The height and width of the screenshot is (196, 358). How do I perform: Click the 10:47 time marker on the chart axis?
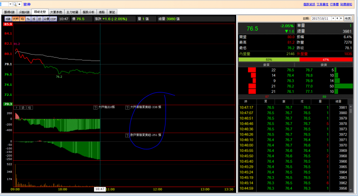tap(100, 189)
